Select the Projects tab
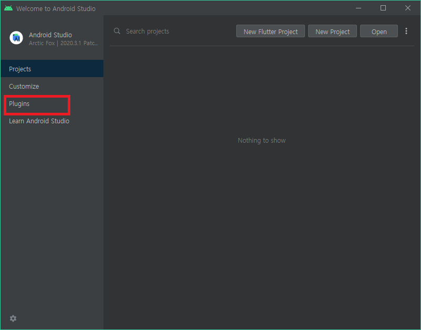 pos(52,69)
